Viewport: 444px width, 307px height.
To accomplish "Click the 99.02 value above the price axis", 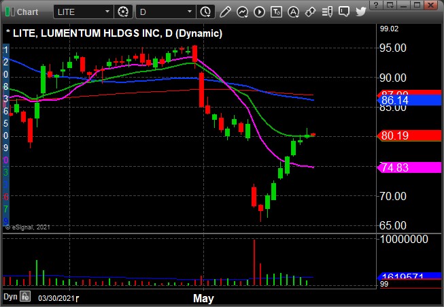I will coord(389,29).
